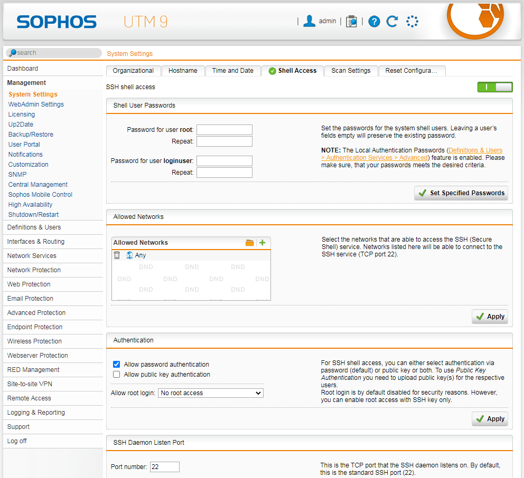524x478 pixels.
Task: Open the folder icon in Allowed Networks
Action: (250, 243)
